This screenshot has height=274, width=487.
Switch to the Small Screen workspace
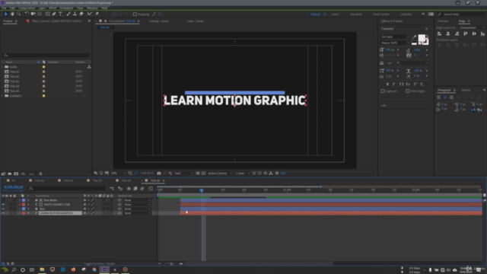point(380,14)
